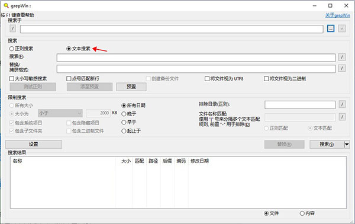This screenshot has width=355, height=224.
Task: Sort results by 修改日期 column header
Action: pos(199,161)
